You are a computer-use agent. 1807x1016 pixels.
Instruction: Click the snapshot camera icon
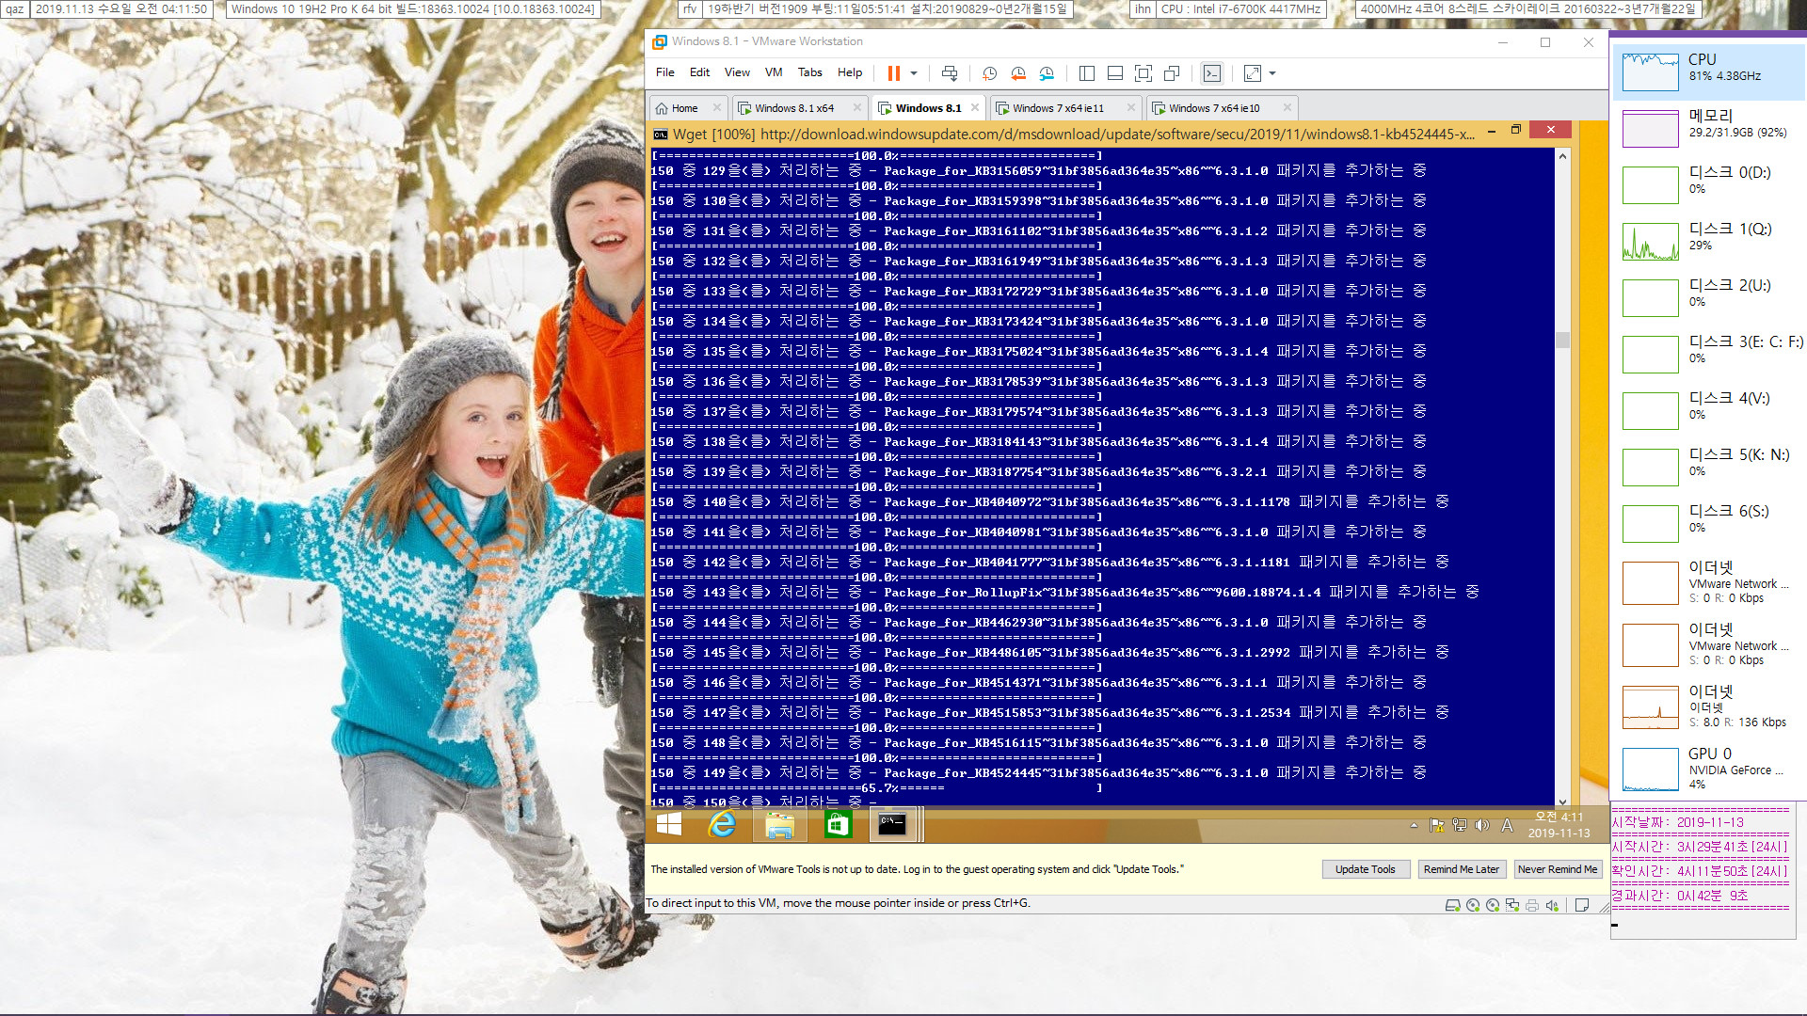(989, 73)
